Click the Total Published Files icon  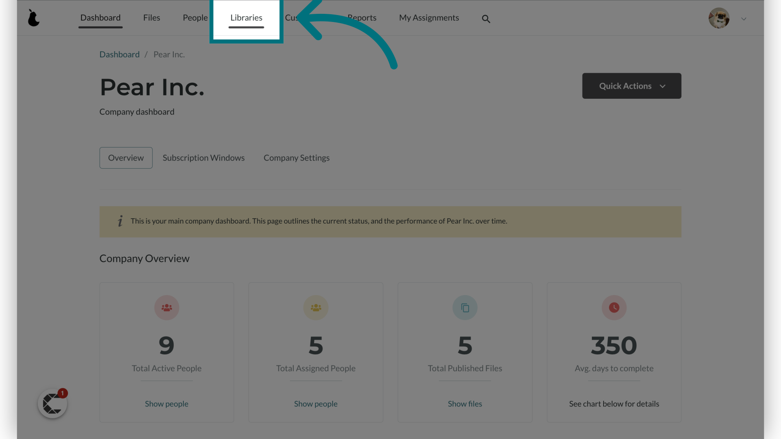click(x=465, y=308)
